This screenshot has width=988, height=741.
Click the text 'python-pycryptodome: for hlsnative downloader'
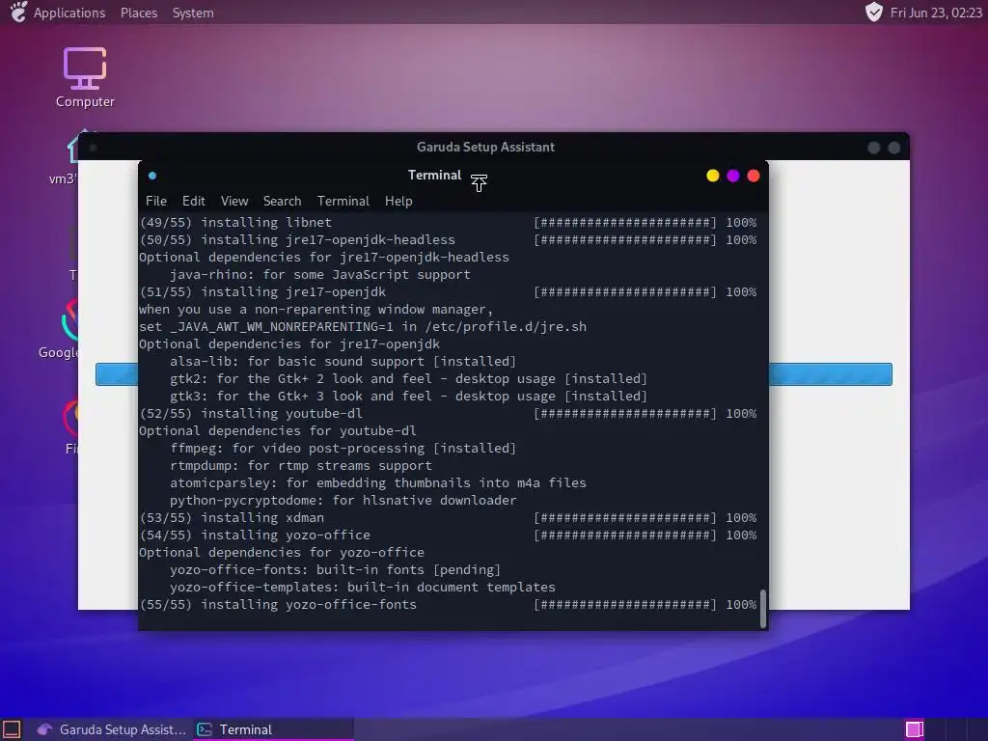pos(343,500)
